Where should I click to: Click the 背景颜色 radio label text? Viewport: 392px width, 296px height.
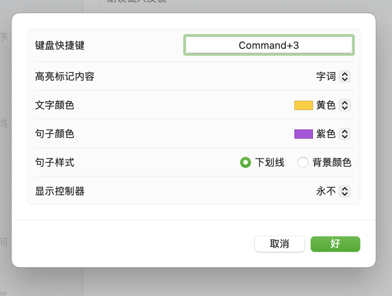(x=332, y=163)
